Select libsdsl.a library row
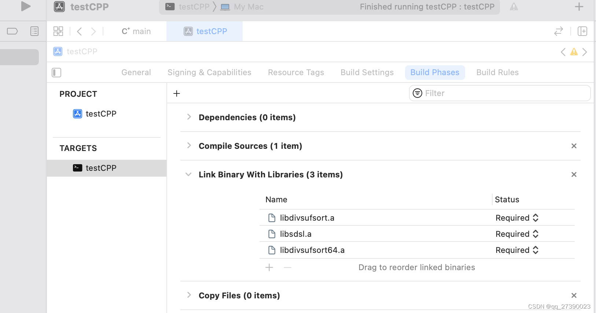Image resolution: width=596 pixels, height=313 pixels. (x=417, y=234)
